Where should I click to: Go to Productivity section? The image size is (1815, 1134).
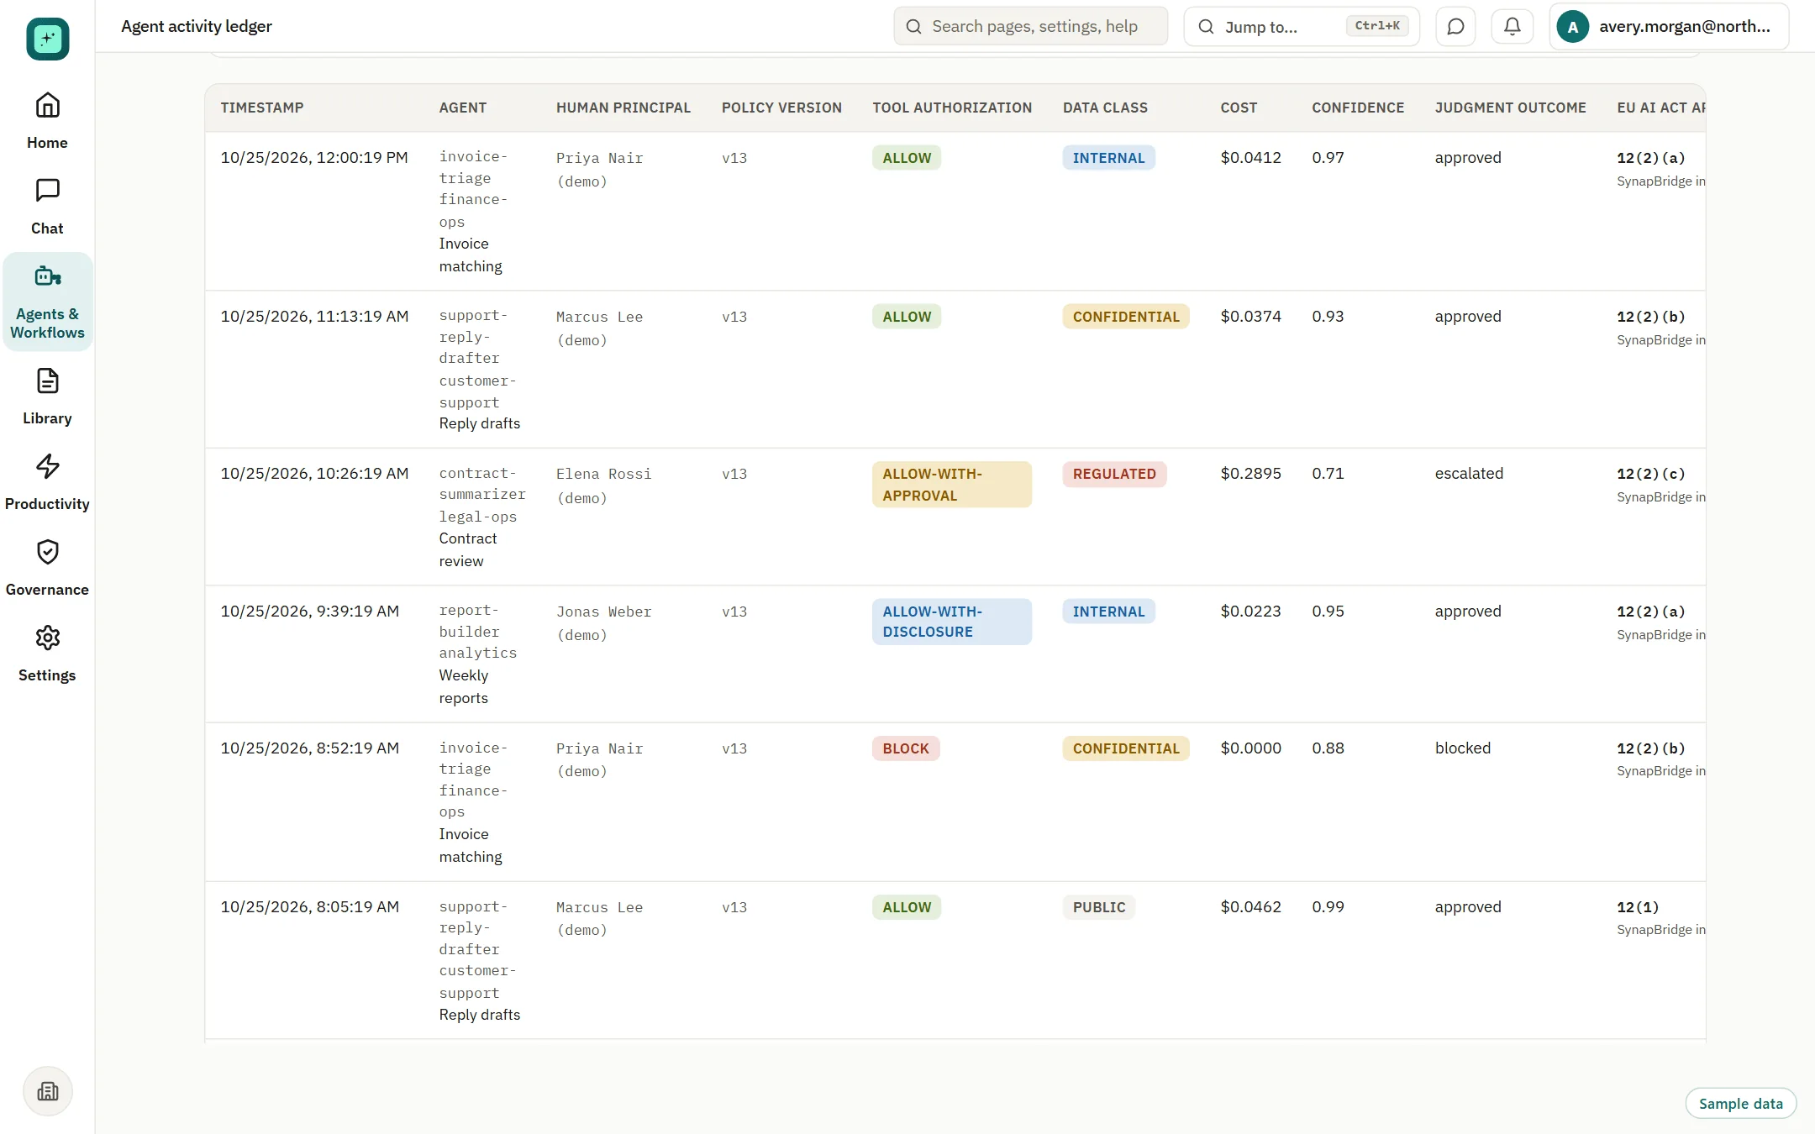pos(47,482)
